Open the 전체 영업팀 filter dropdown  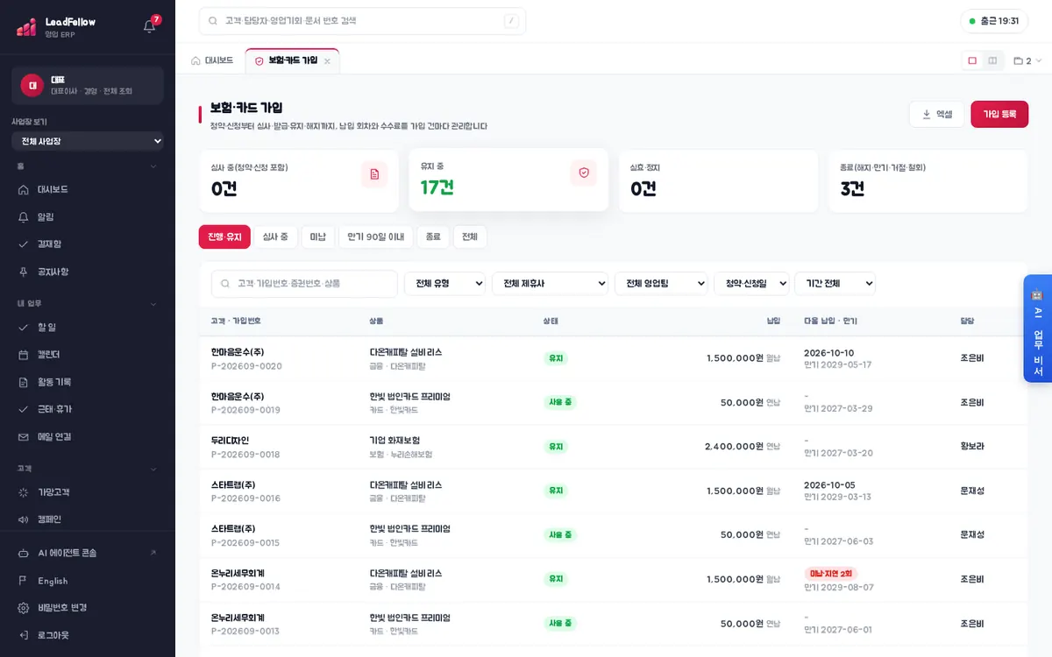662,283
